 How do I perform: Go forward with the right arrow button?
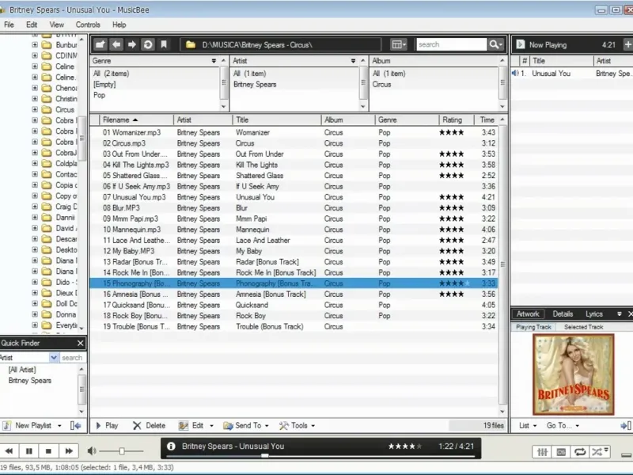coord(132,44)
